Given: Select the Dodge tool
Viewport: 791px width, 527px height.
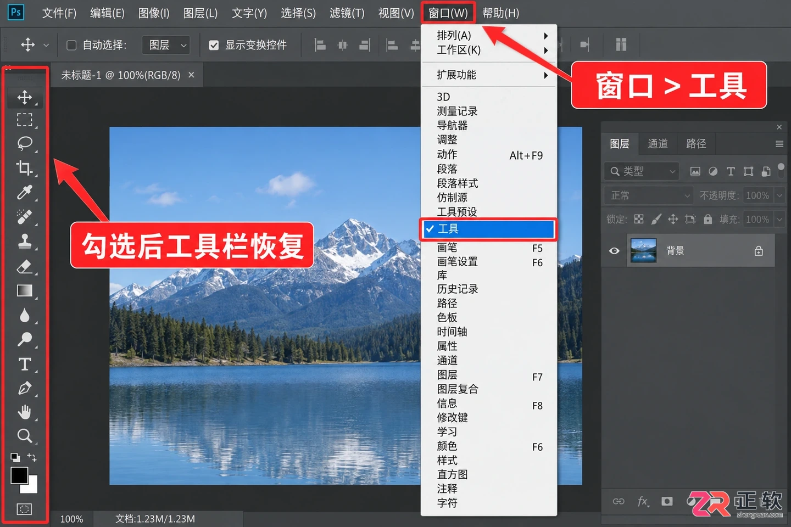Looking at the screenshot, I should click(x=24, y=339).
